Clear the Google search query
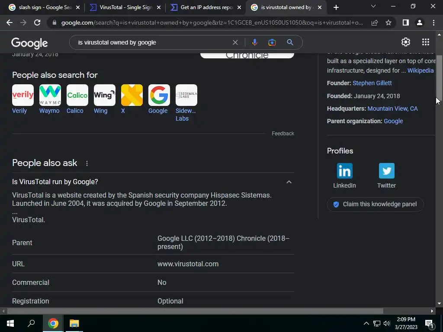443x332 pixels. (x=235, y=42)
